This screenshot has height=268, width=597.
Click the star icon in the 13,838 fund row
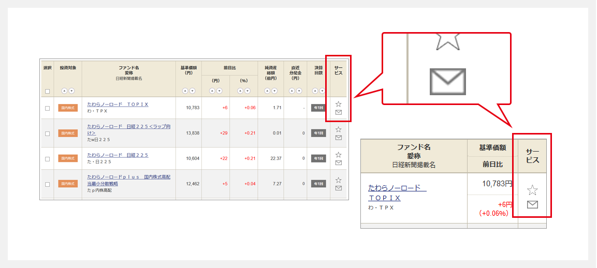click(x=338, y=129)
